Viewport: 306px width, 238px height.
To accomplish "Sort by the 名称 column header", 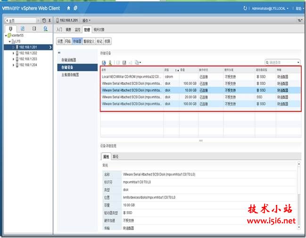I will (132, 70).
